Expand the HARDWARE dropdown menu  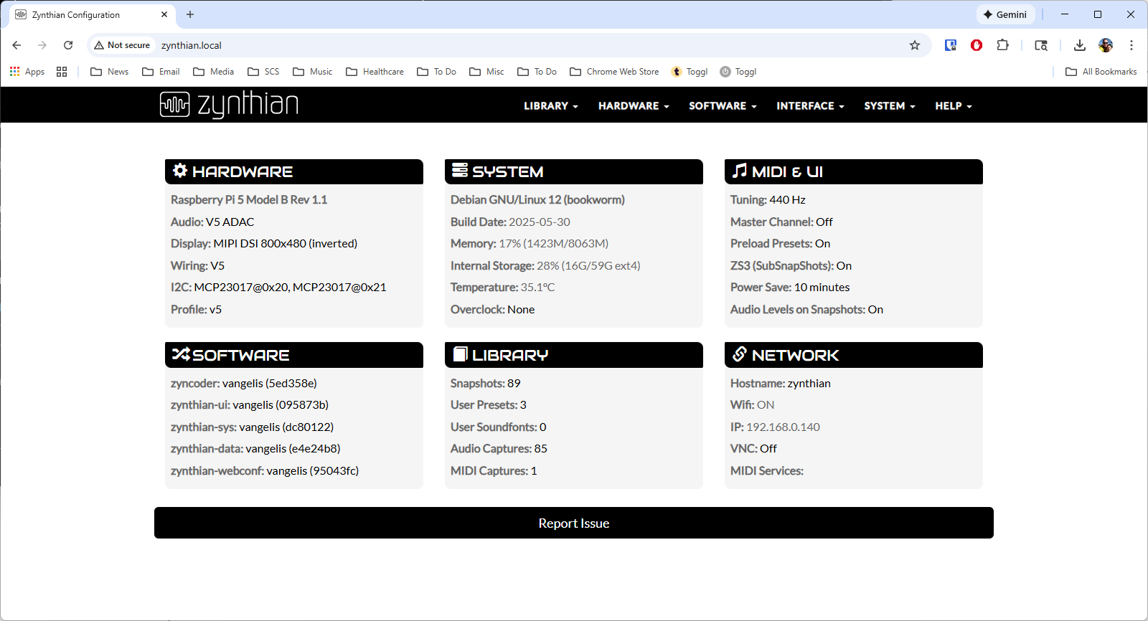pos(633,106)
